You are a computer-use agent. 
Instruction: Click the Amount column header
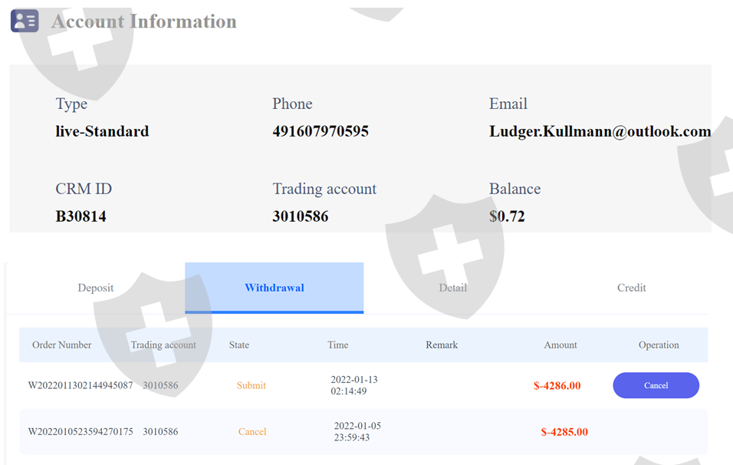pos(560,345)
